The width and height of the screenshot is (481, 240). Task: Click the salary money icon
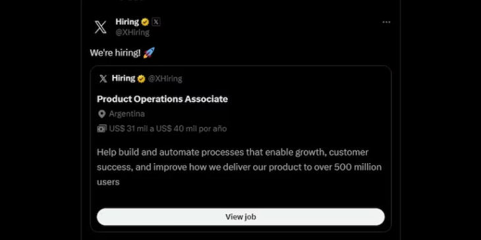101,129
